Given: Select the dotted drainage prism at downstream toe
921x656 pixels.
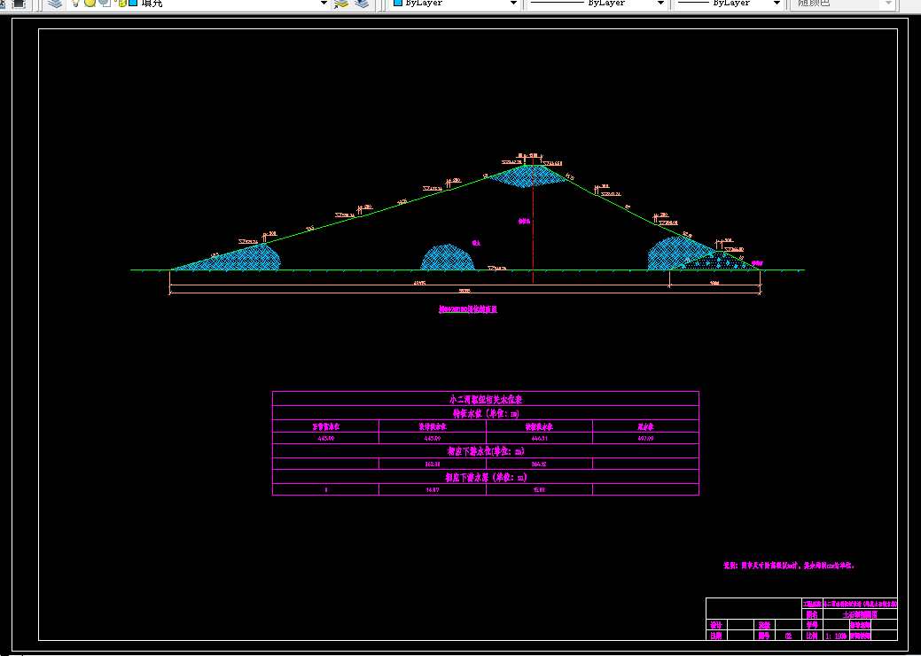Looking at the screenshot, I should click(718, 262).
